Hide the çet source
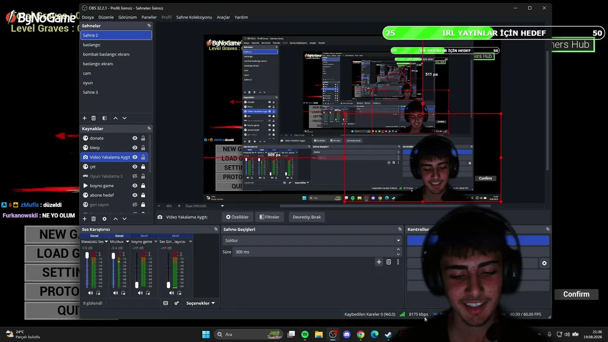Image resolution: width=608 pixels, height=342 pixels. pyautogui.click(x=135, y=167)
